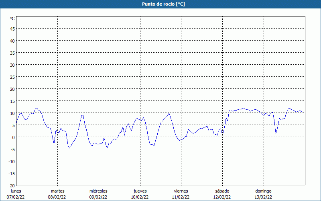Select the 13/02/22 date label
The width and height of the screenshot is (321, 201).
click(x=263, y=197)
